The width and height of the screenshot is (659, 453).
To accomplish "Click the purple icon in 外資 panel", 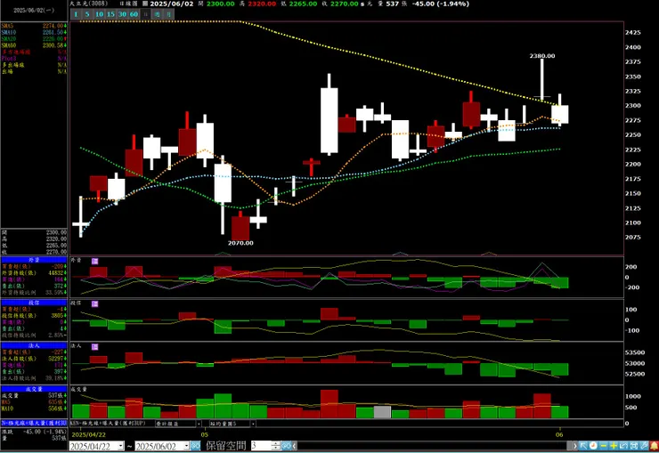I will (94, 261).
